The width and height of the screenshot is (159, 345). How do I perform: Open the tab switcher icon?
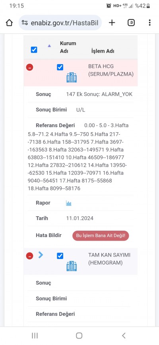click(131, 23)
